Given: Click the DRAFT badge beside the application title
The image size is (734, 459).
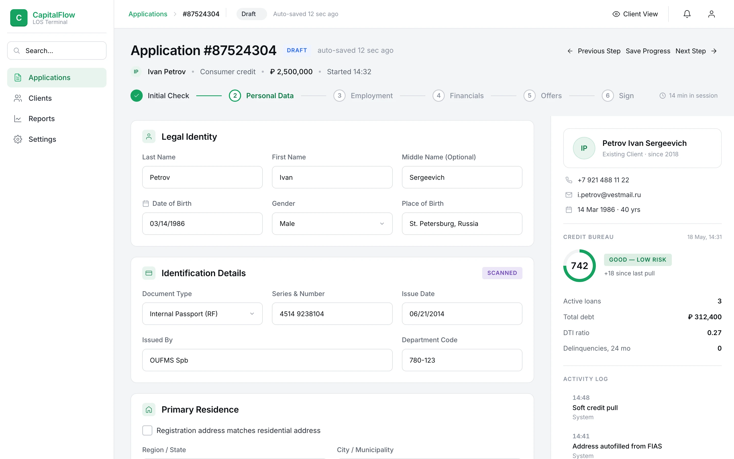Looking at the screenshot, I should click(x=297, y=50).
